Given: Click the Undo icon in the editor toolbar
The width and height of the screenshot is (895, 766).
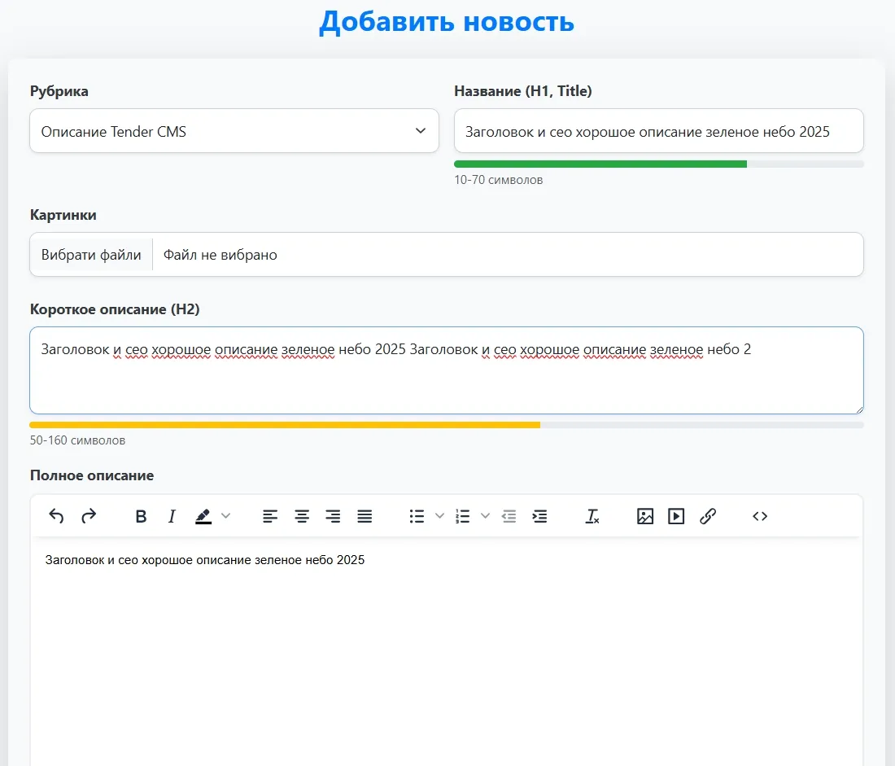Looking at the screenshot, I should click(55, 516).
